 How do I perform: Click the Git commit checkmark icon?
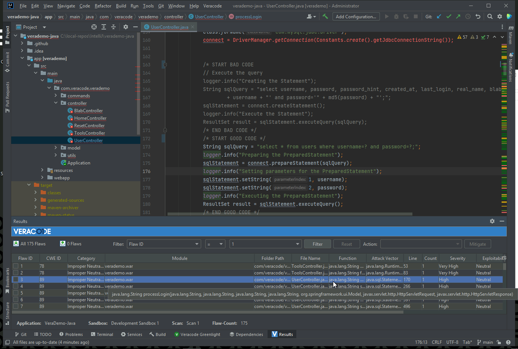pos(449,16)
